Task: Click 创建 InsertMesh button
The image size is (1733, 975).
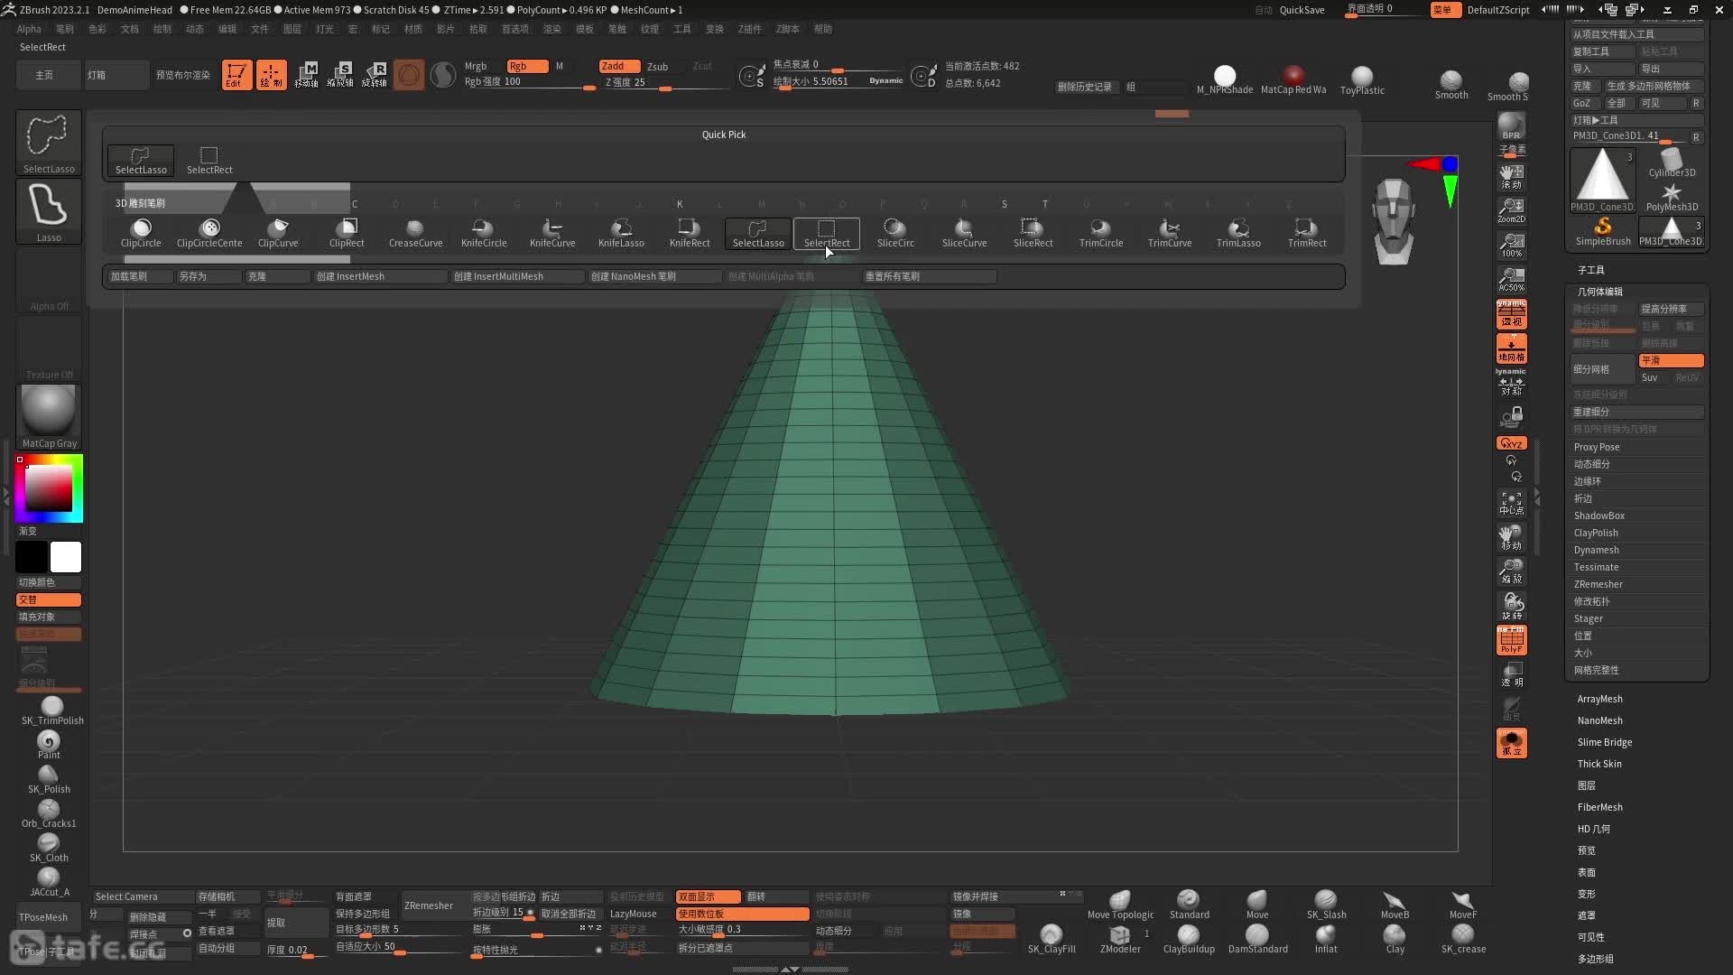Action: click(380, 276)
